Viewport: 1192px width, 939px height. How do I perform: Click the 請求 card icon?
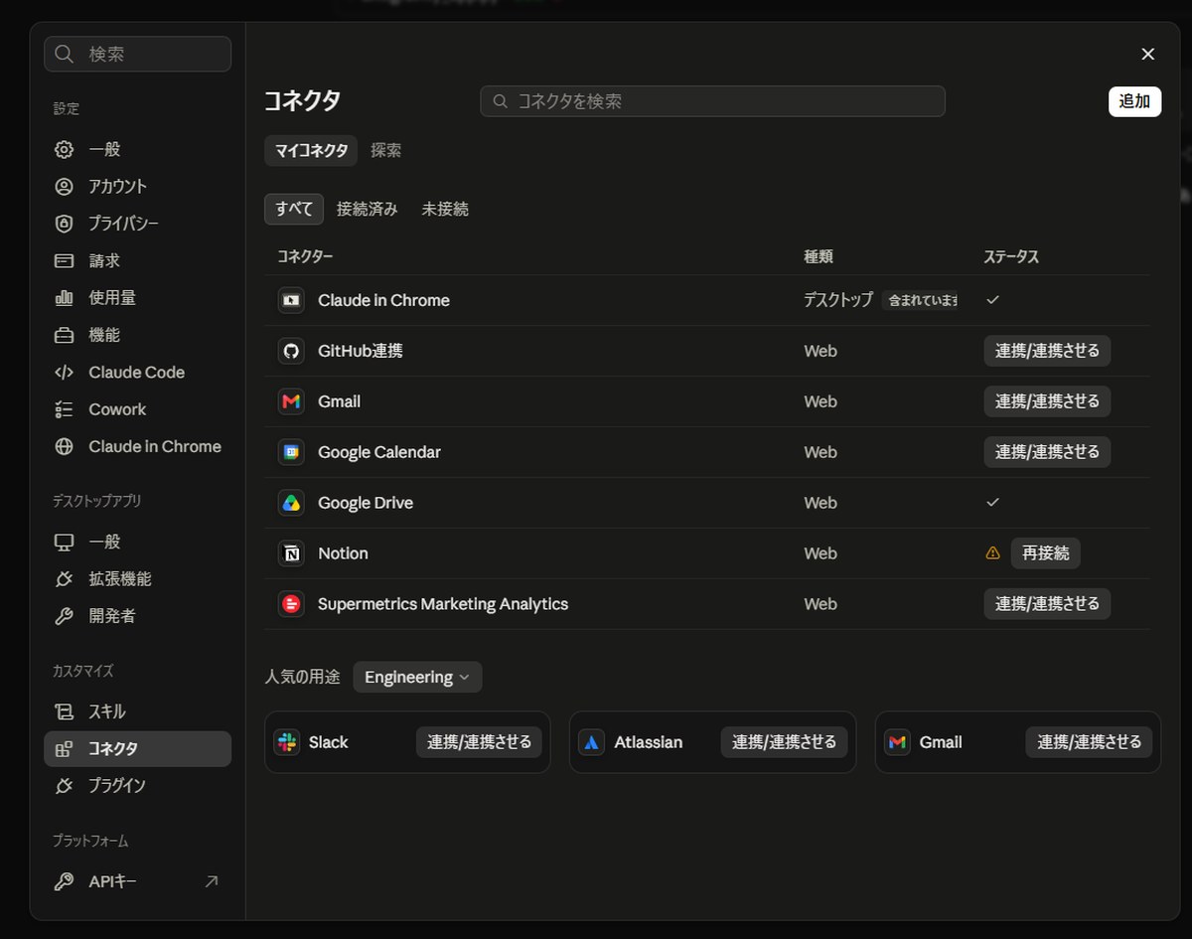[65, 260]
